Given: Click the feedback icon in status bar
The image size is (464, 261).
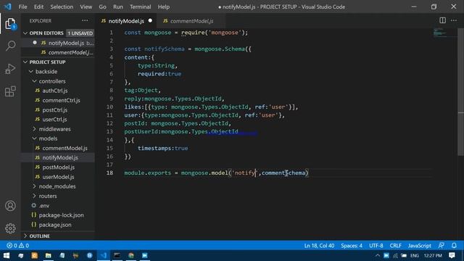Looking at the screenshot, I should [x=442, y=246].
